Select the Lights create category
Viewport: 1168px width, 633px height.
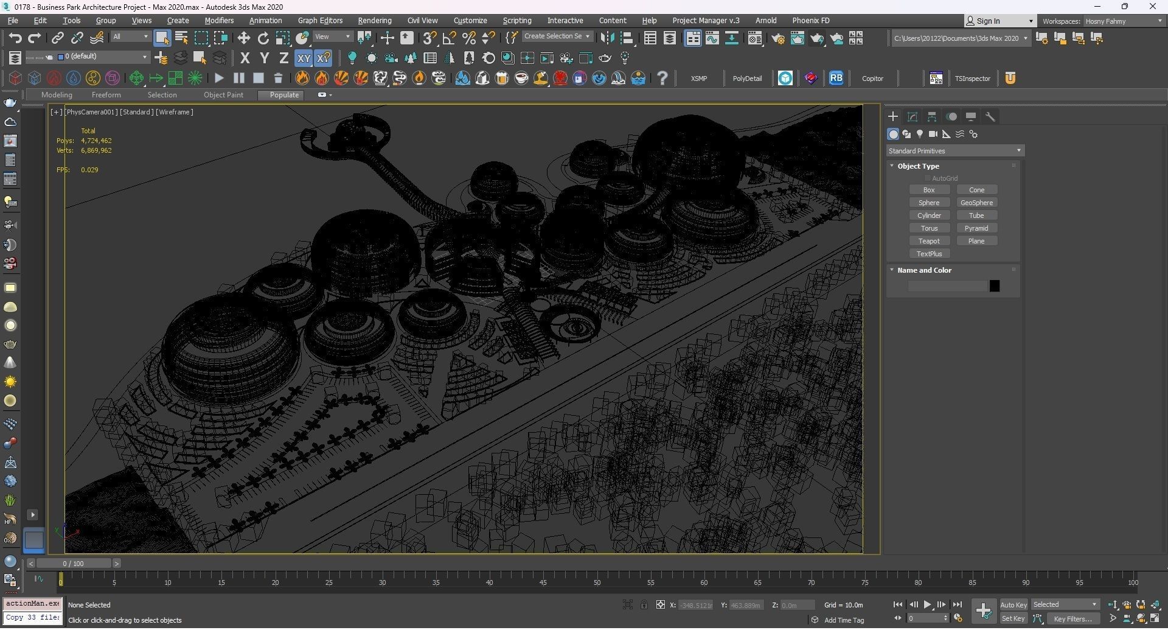coord(920,134)
